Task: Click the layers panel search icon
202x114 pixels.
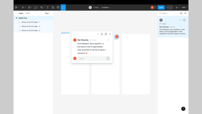Action: tap(17, 13)
